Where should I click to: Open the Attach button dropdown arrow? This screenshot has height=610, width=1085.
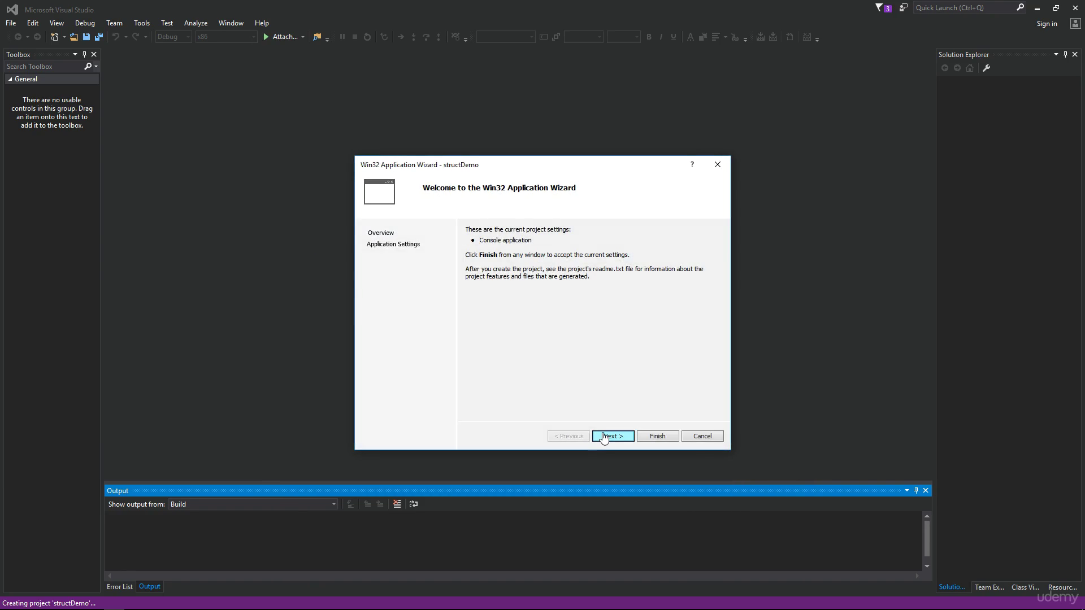pyautogui.click(x=303, y=37)
